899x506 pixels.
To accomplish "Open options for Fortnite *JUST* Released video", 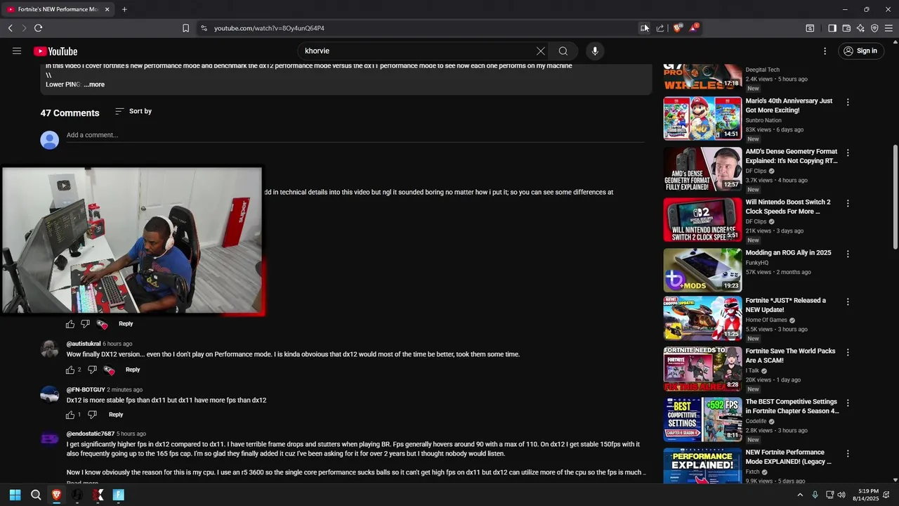I will coord(848,301).
